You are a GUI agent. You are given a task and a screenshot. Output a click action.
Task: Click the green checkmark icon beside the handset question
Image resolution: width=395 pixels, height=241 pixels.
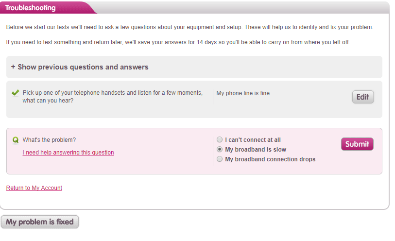coord(16,92)
